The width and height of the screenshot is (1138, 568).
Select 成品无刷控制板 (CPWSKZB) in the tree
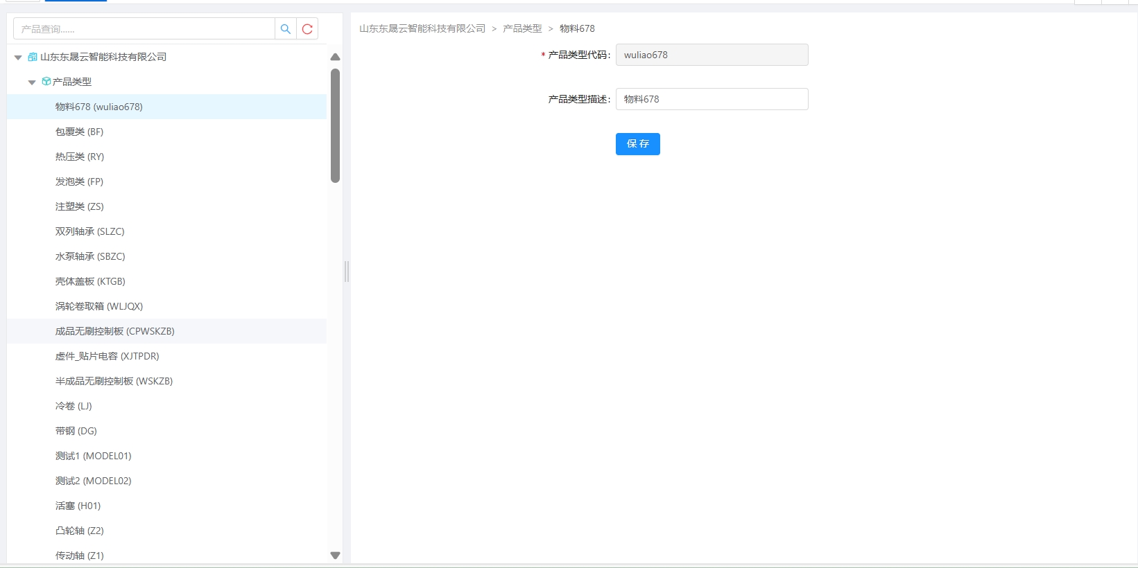tap(166, 331)
